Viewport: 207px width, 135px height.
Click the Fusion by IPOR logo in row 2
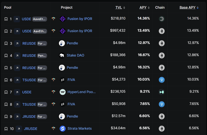pos(62,31)
